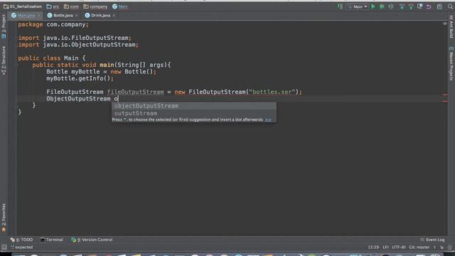Image resolution: width=455 pixels, height=256 pixels.
Task: Open Project Structure icon in toolbar
Action: [440, 6]
